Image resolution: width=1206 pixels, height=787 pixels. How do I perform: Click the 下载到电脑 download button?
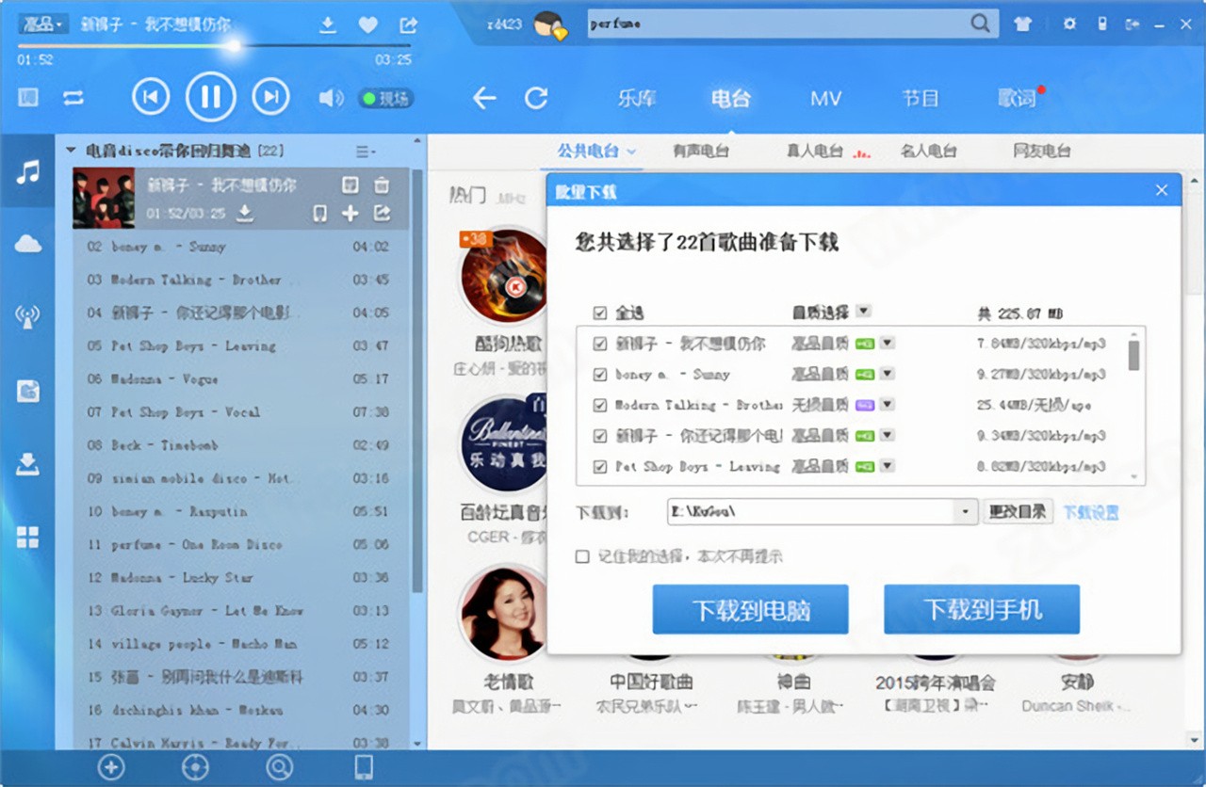tap(750, 609)
